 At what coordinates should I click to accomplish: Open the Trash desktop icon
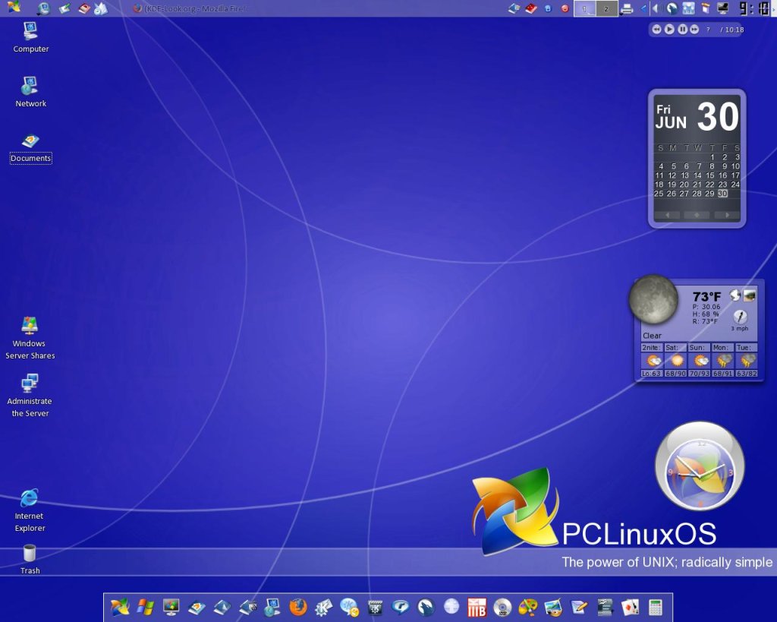coord(30,559)
